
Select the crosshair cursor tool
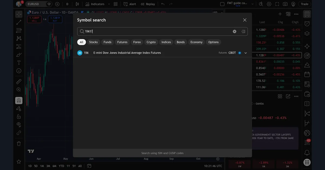point(19,14)
